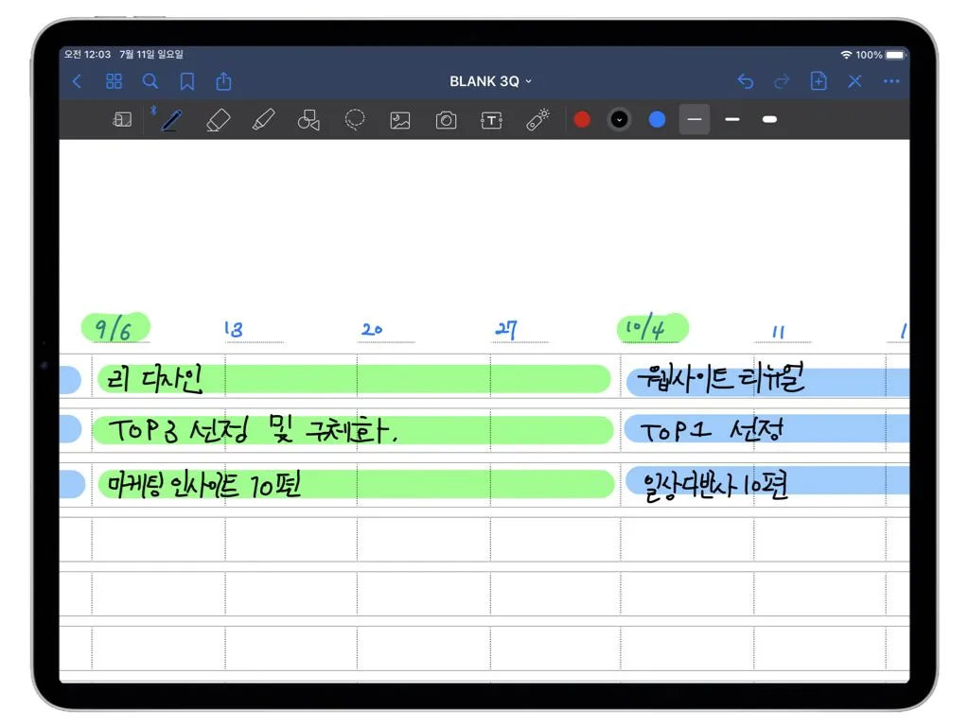
Task: Tap the '일상다반사 10편' entry
Action: point(715,485)
